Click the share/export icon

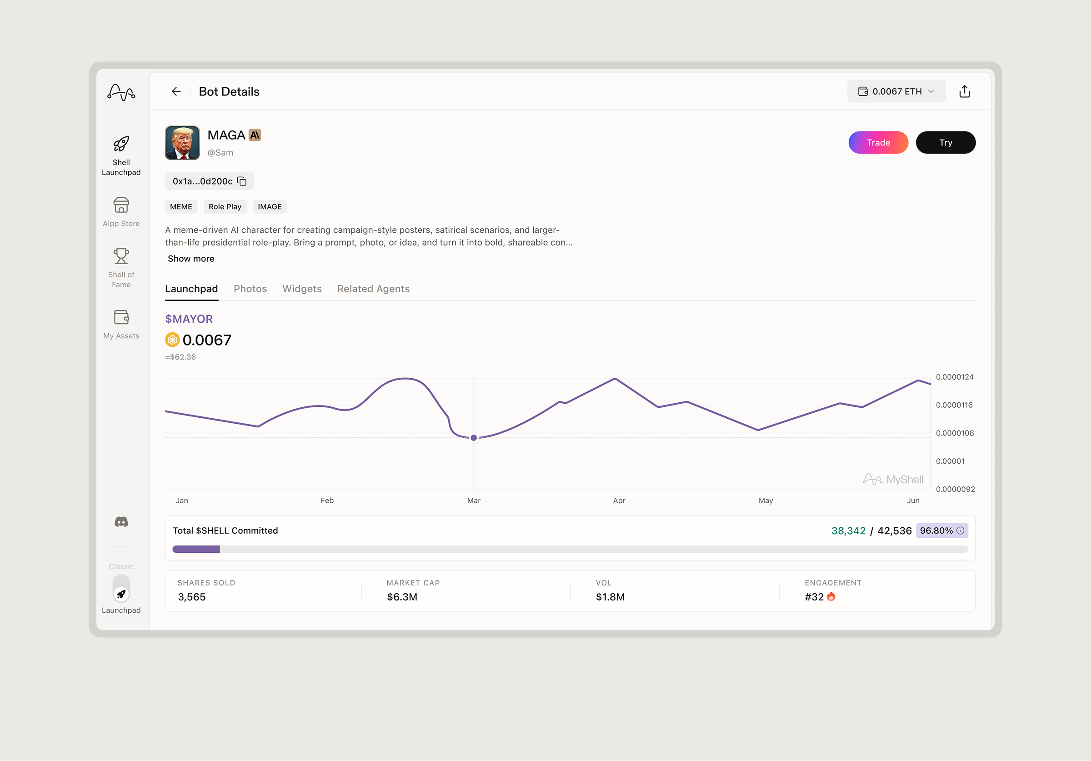click(964, 91)
